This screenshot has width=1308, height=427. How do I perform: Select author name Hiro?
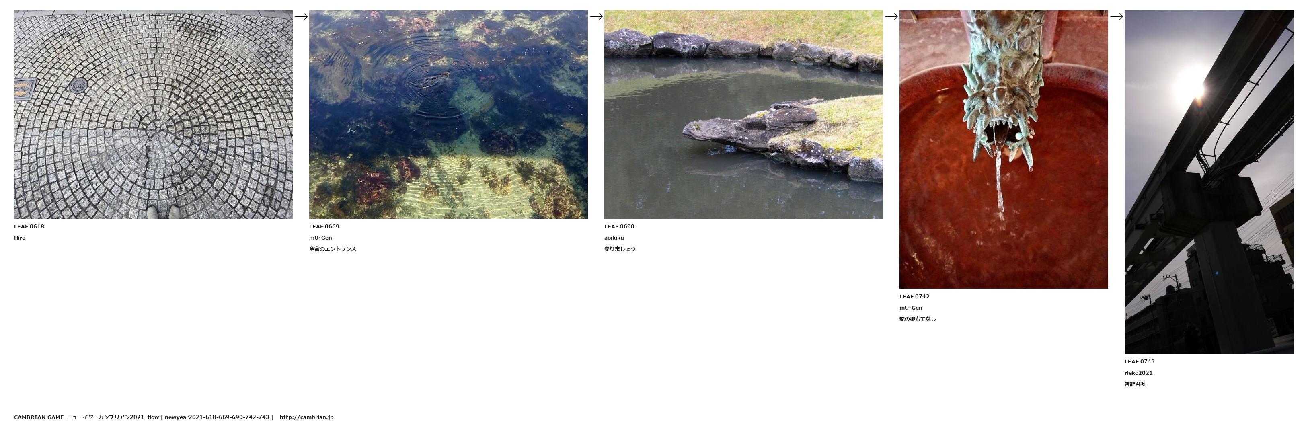pos(20,238)
